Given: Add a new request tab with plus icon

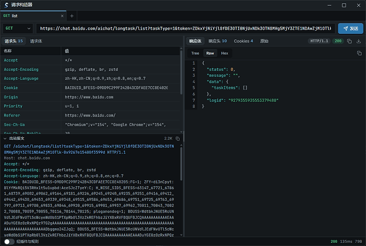Looking at the screenshot, I should pos(72,16).
